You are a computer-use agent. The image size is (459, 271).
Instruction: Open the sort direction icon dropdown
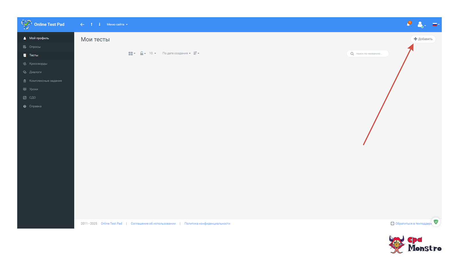coord(196,53)
